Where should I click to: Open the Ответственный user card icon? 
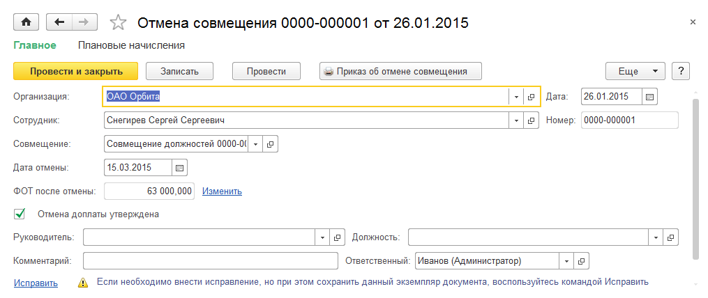point(581,261)
